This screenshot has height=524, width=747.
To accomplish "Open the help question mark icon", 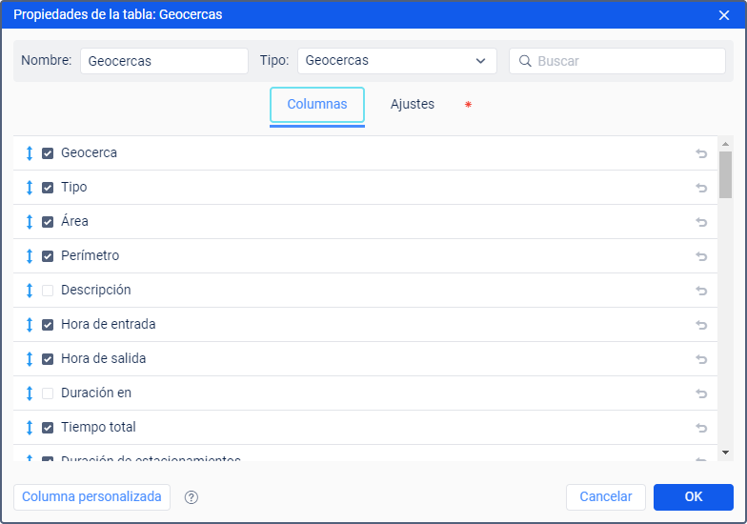I will click(191, 497).
